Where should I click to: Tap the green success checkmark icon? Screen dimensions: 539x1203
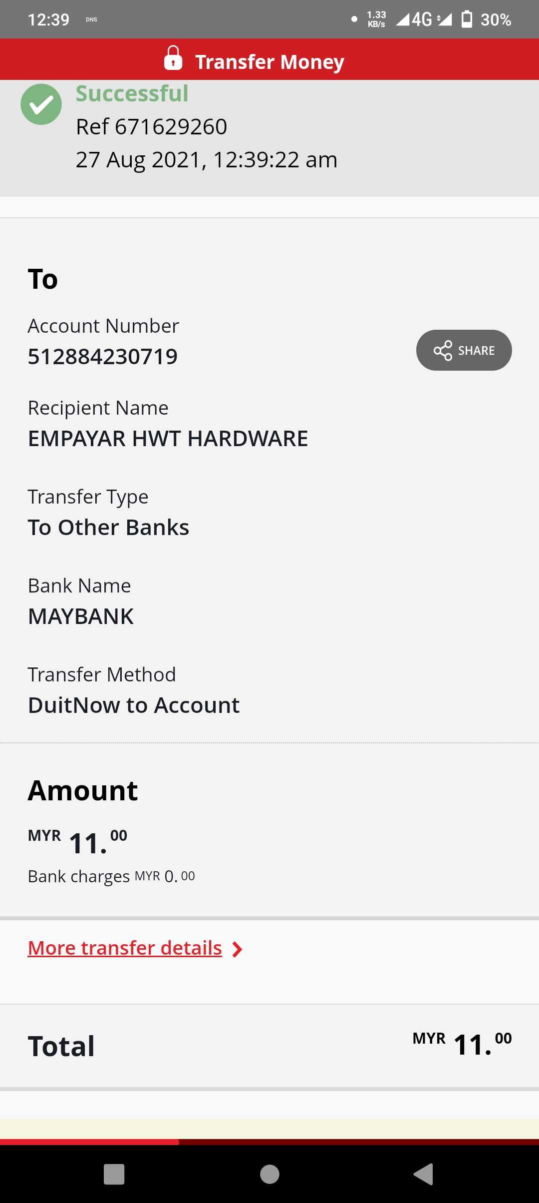pos(41,104)
